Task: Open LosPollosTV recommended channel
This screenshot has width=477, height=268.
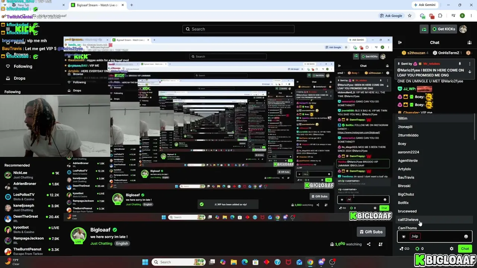Action: click(32, 197)
